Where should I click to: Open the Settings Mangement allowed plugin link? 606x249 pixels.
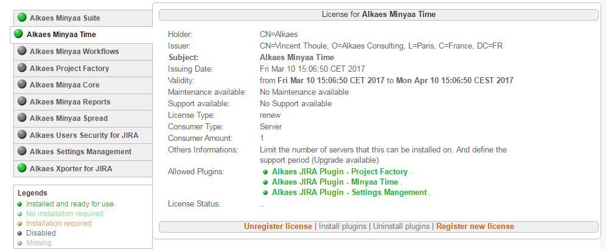click(349, 193)
